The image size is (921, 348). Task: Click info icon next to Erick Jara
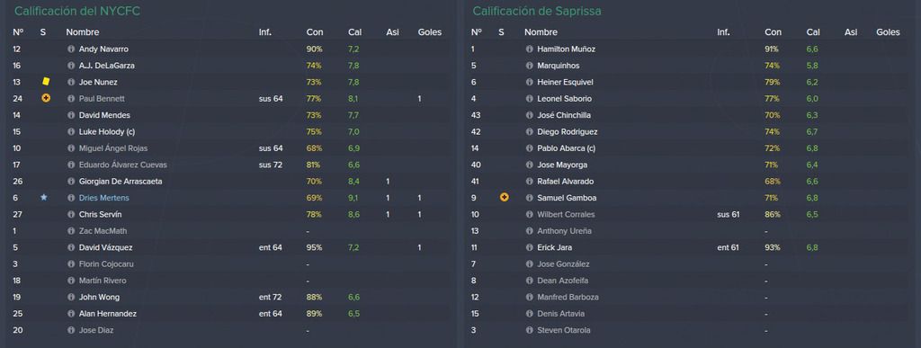tap(529, 247)
